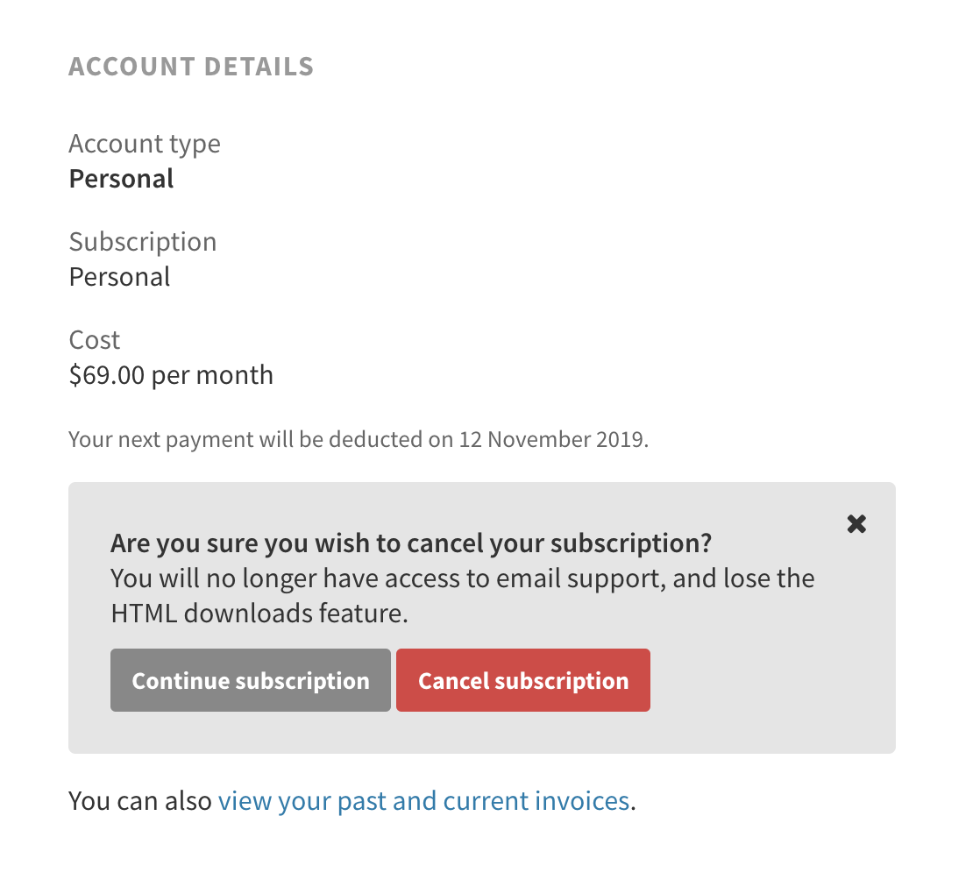Dismiss the cancellation prompt with the X icon
Screen dimensions: 980x894
[x=856, y=524]
